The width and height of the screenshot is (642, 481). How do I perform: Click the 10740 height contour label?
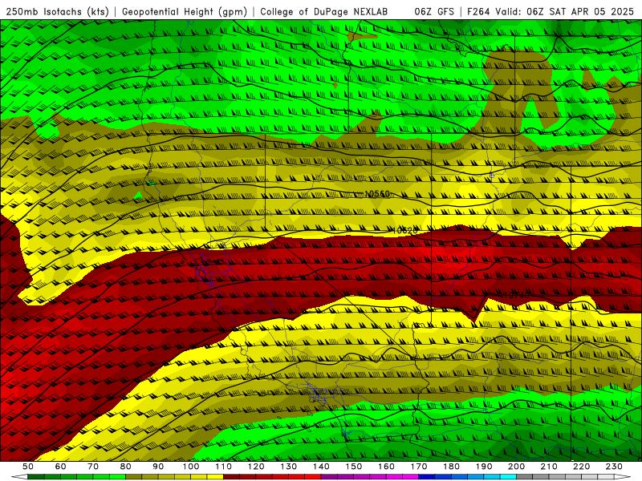(x=516, y=295)
